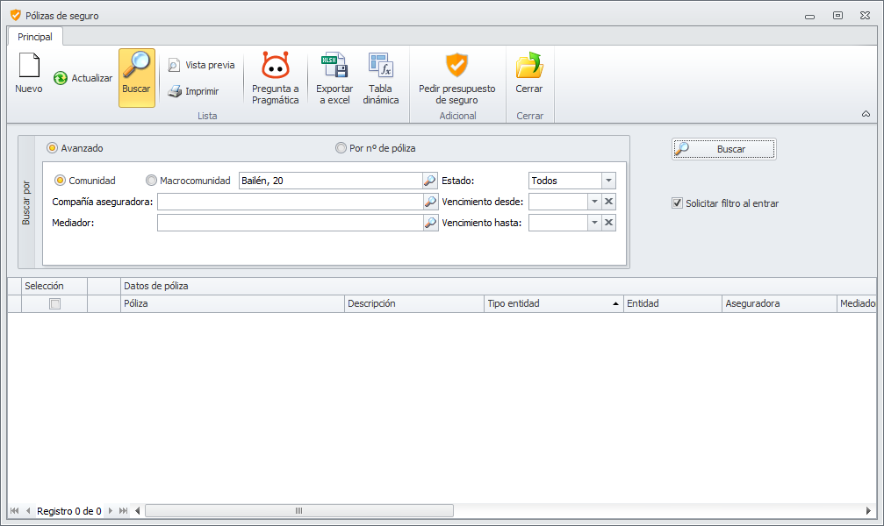Toggle the Buscar ribbon search button
The height and width of the screenshot is (526, 884).
pos(136,78)
